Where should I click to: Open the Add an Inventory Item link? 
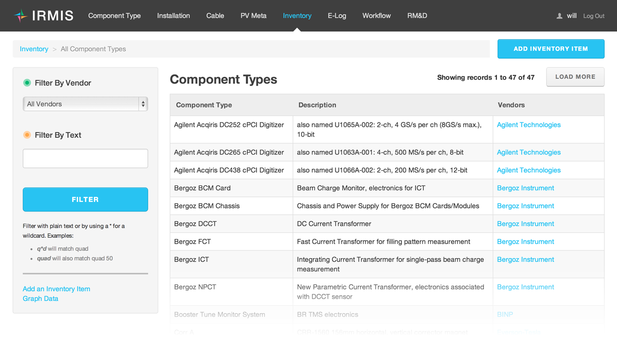click(x=56, y=289)
